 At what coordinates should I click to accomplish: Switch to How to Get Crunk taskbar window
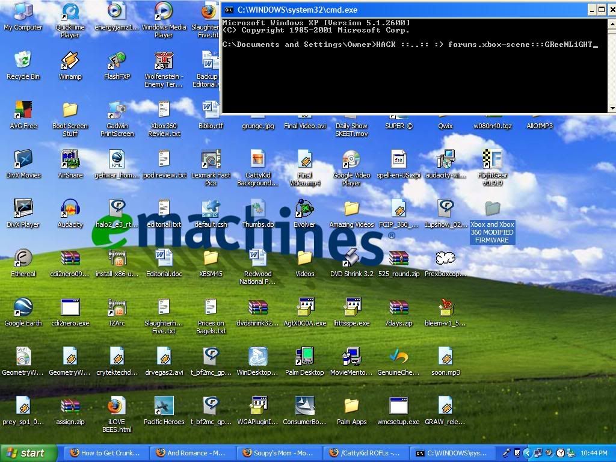106,454
